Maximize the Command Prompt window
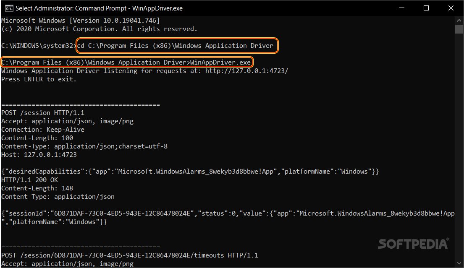Viewport: 464px width, 268px height. coord(426,8)
